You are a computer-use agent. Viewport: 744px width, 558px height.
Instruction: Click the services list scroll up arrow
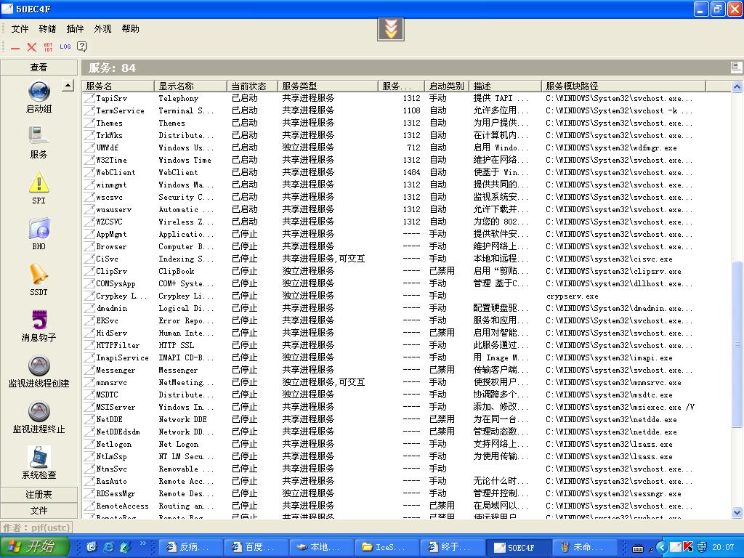[x=737, y=86]
